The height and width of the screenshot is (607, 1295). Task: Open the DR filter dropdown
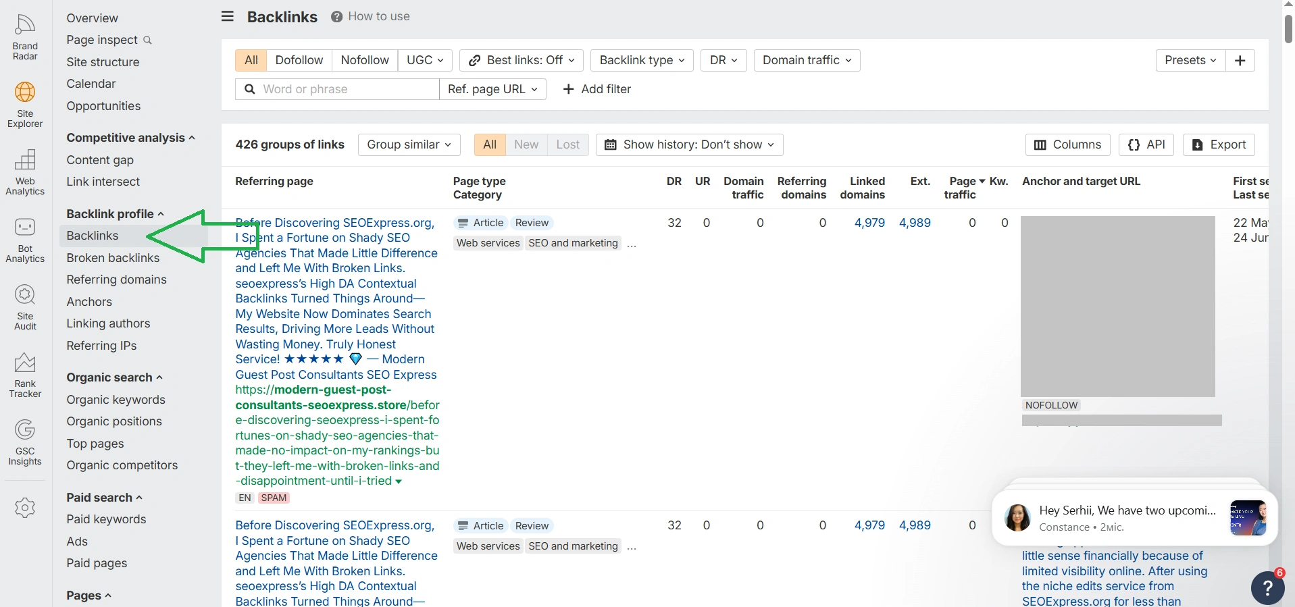[723, 60]
